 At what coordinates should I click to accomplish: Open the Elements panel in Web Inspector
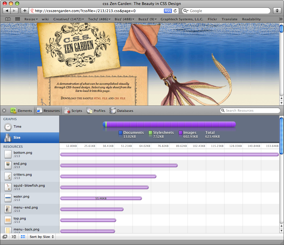click(x=21, y=111)
